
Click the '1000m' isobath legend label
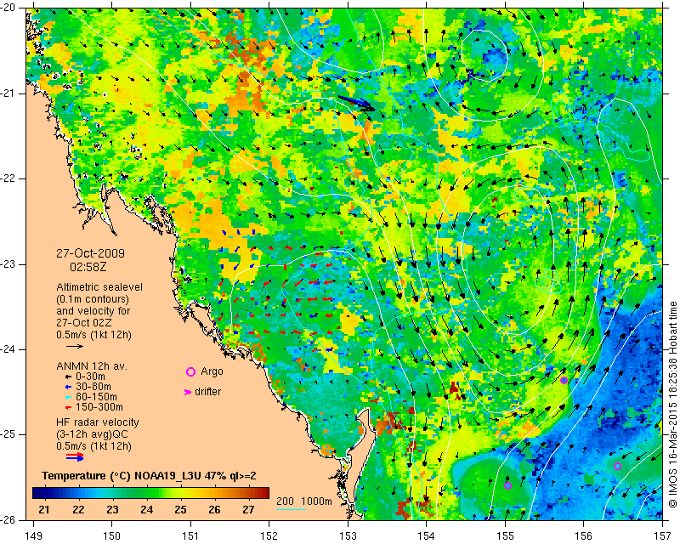click(316, 501)
